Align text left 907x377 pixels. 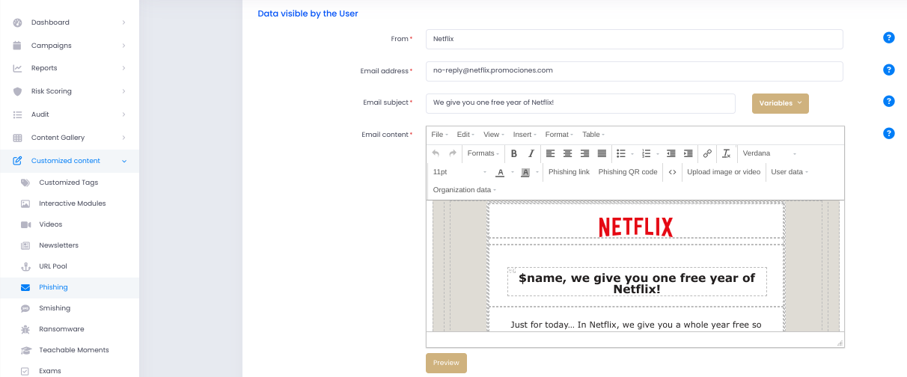click(x=550, y=153)
